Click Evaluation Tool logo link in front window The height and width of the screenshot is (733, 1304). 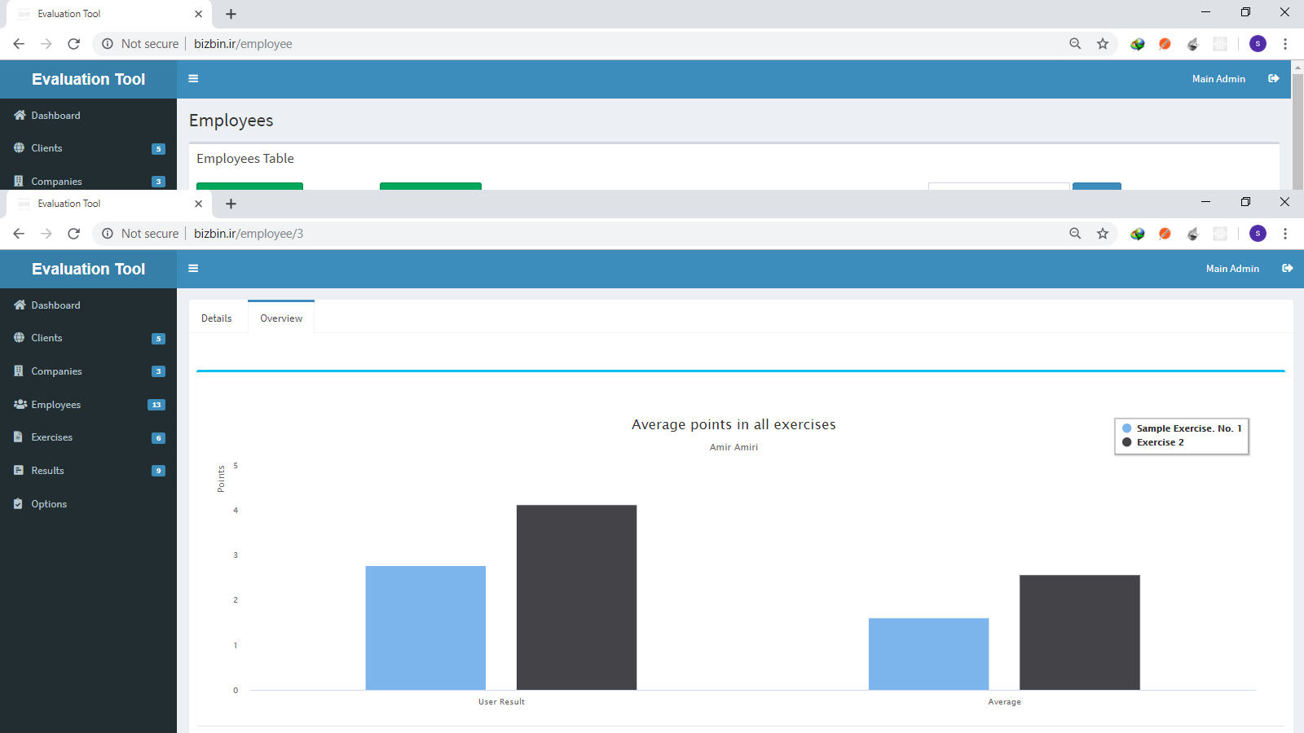coord(88,269)
